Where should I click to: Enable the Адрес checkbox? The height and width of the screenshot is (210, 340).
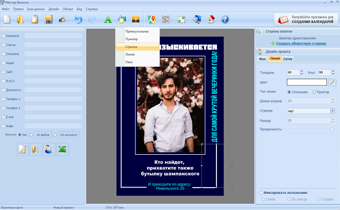point(4,63)
